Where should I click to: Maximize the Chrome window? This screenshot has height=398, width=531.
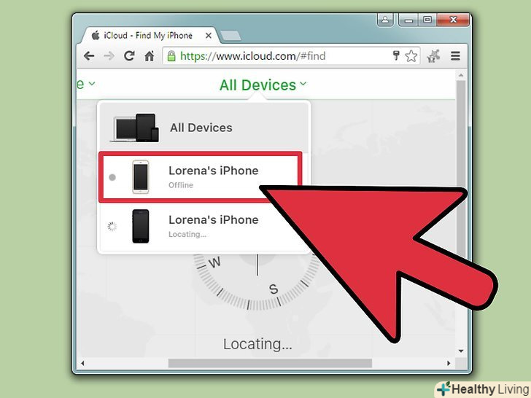coord(427,20)
